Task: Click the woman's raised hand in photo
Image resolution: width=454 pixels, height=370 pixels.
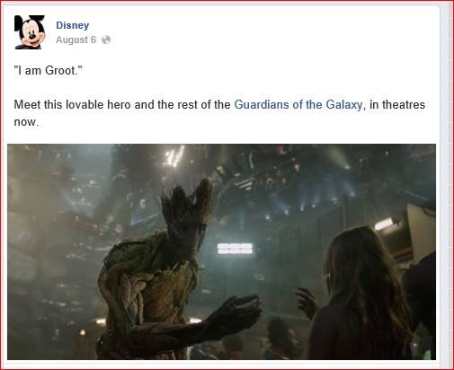Action: coord(307,303)
